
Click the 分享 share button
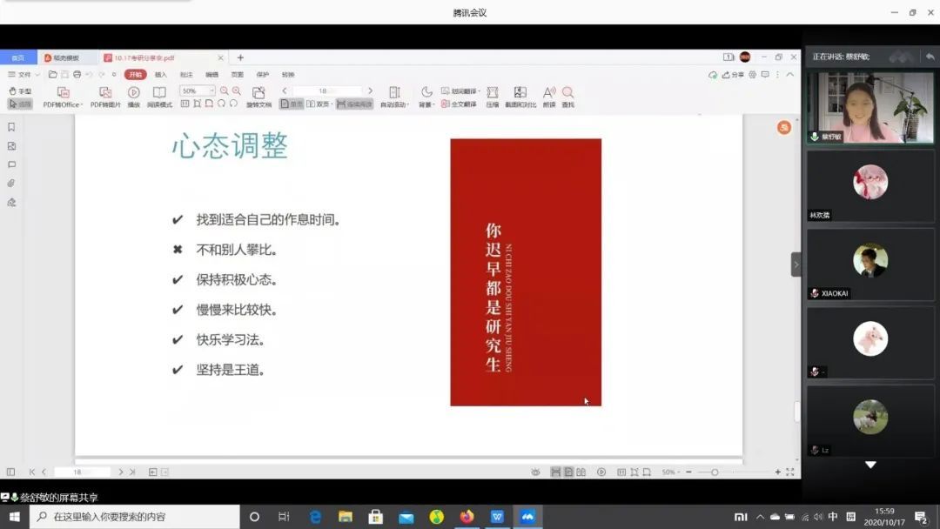733,75
